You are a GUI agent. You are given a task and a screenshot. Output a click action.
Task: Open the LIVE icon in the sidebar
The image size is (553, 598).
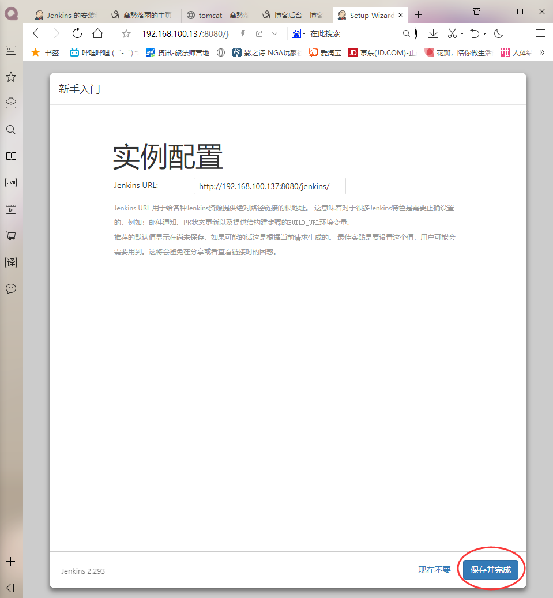pyautogui.click(x=11, y=183)
